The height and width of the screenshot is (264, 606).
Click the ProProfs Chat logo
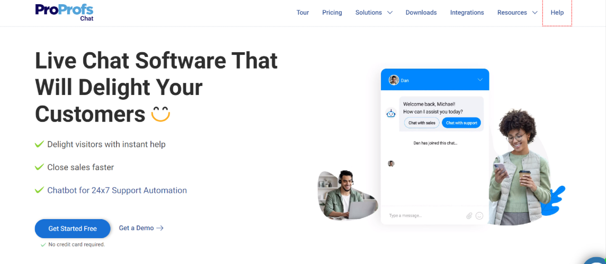click(64, 12)
